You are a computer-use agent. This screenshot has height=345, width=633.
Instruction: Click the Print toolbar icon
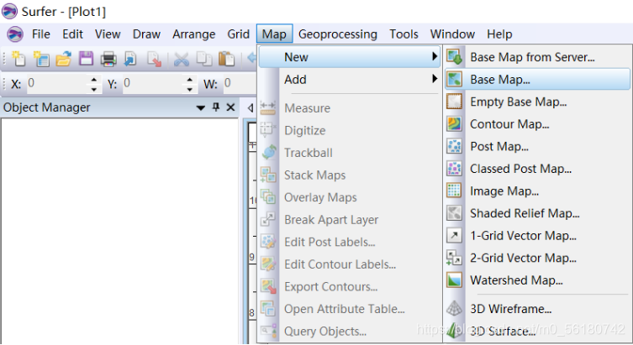108,59
